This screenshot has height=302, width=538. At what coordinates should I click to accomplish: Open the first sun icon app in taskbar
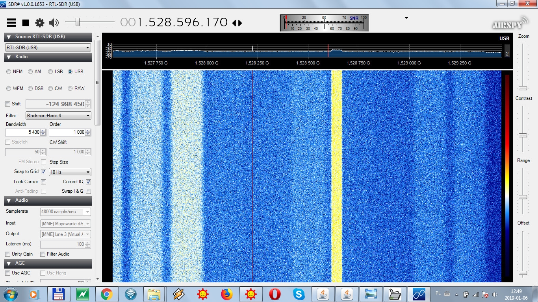click(203, 294)
